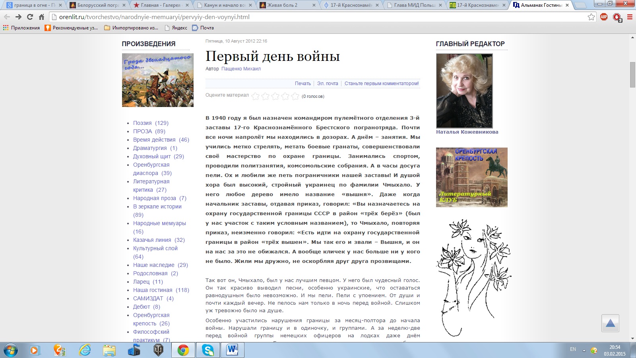The image size is (636, 358).
Task: Click the page vertical scrollbar thumb
Action: pyautogui.click(x=632, y=74)
